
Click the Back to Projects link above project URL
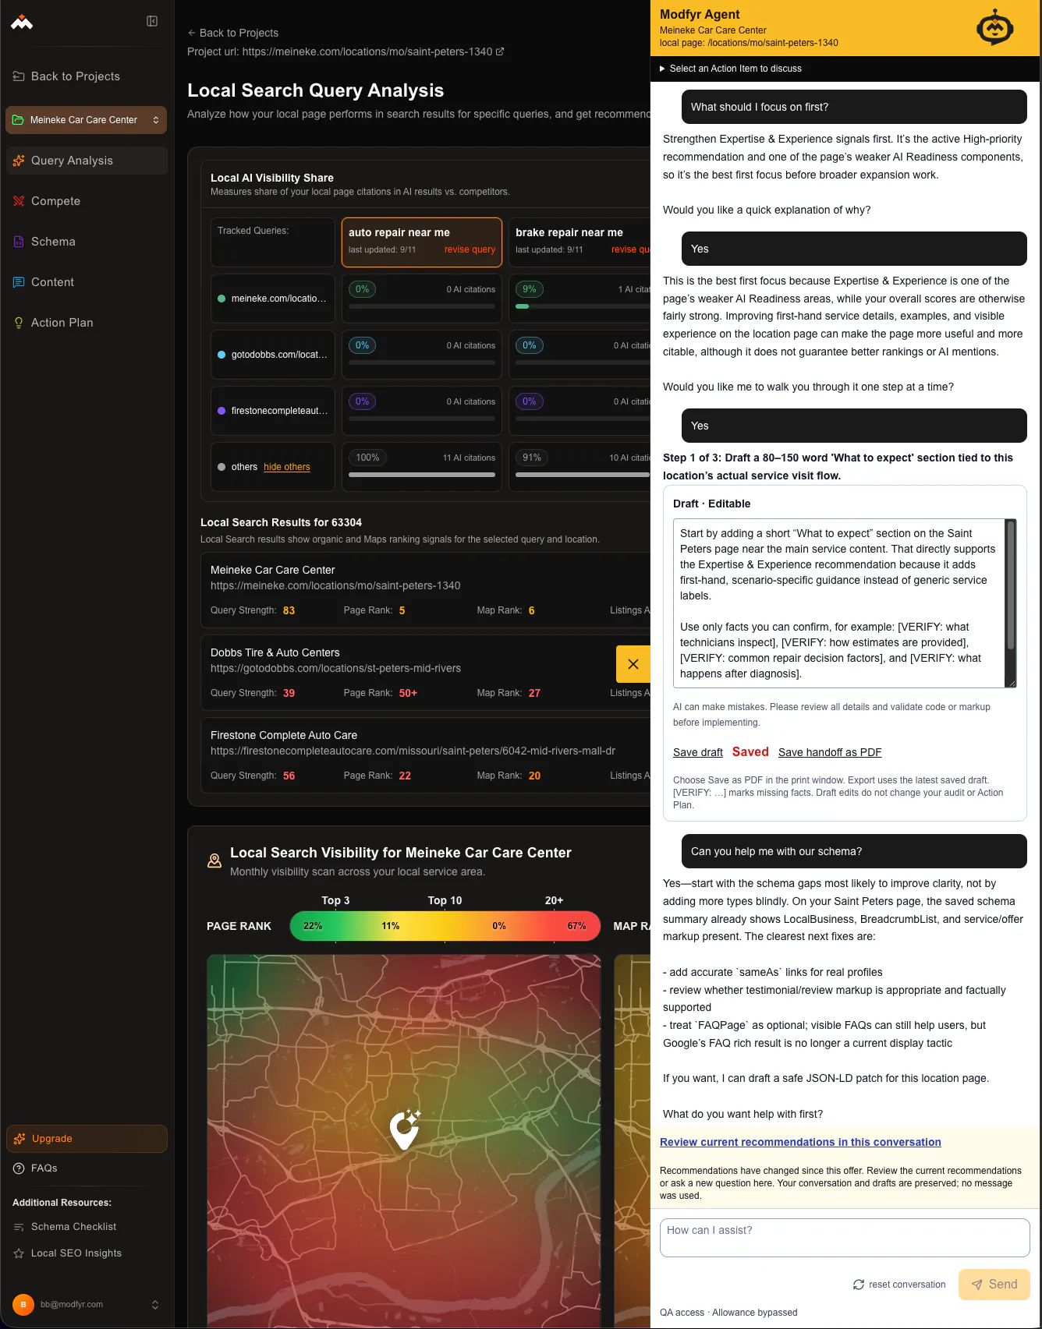tap(233, 33)
